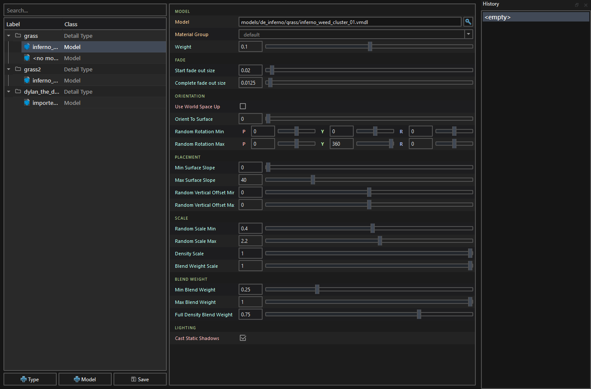Click the grass2 folder icon

pyautogui.click(x=18, y=69)
